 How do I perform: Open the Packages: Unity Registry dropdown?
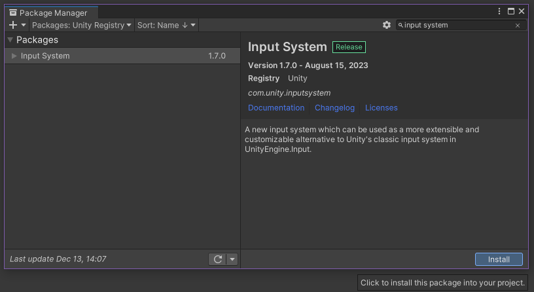click(82, 25)
